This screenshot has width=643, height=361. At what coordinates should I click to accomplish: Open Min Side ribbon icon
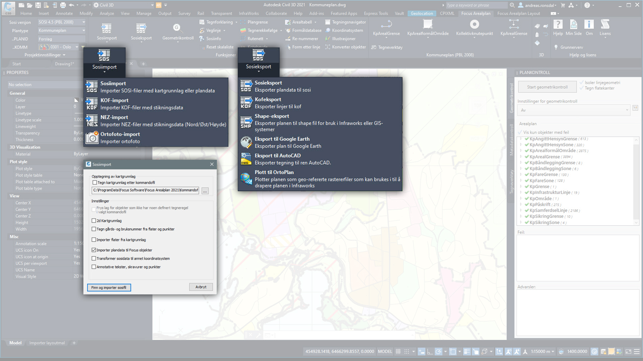574,24
